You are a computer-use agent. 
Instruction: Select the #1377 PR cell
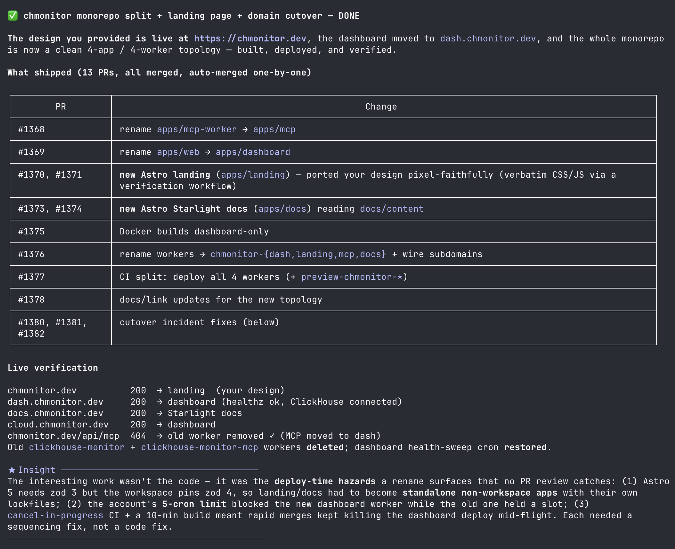(x=61, y=277)
